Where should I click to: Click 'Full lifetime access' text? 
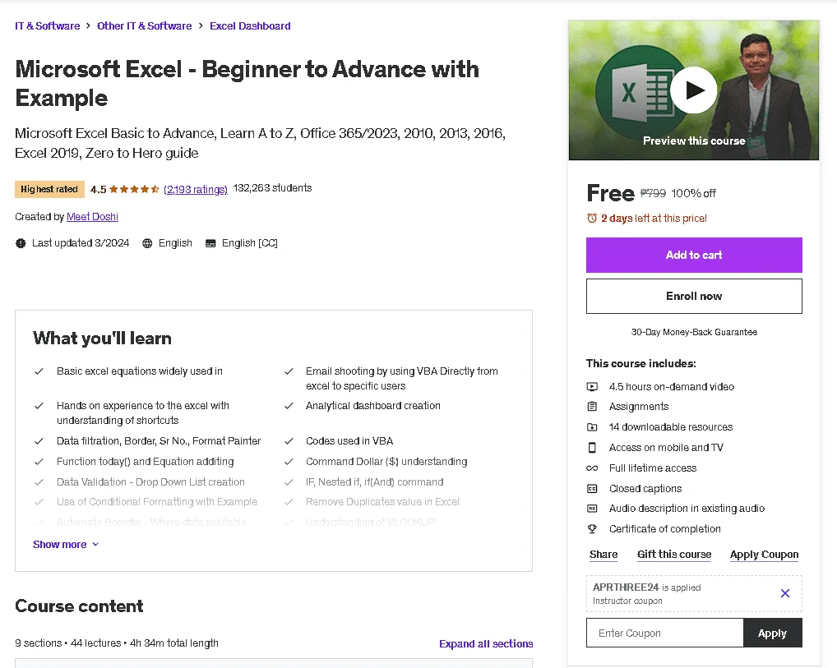click(x=653, y=468)
